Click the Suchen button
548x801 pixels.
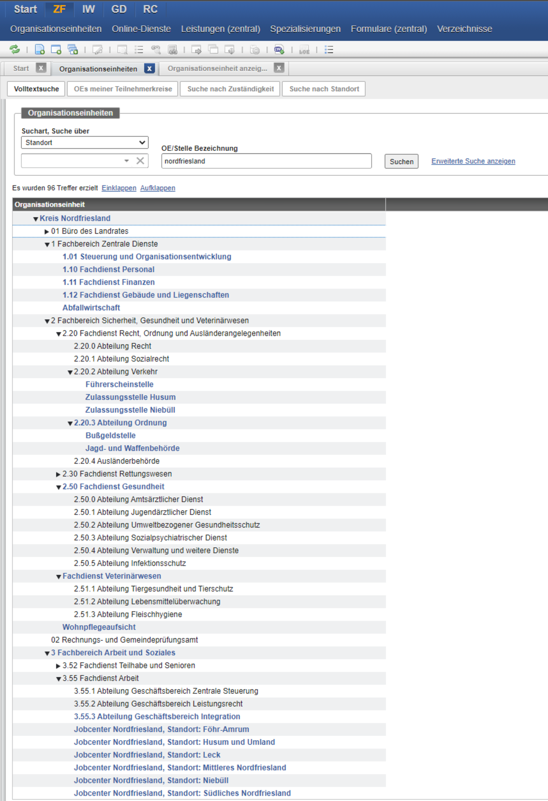[x=402, y=162]
